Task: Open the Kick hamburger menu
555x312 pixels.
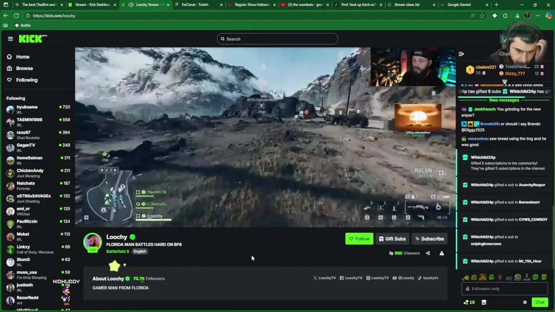Action: click(x=10, y=39)
